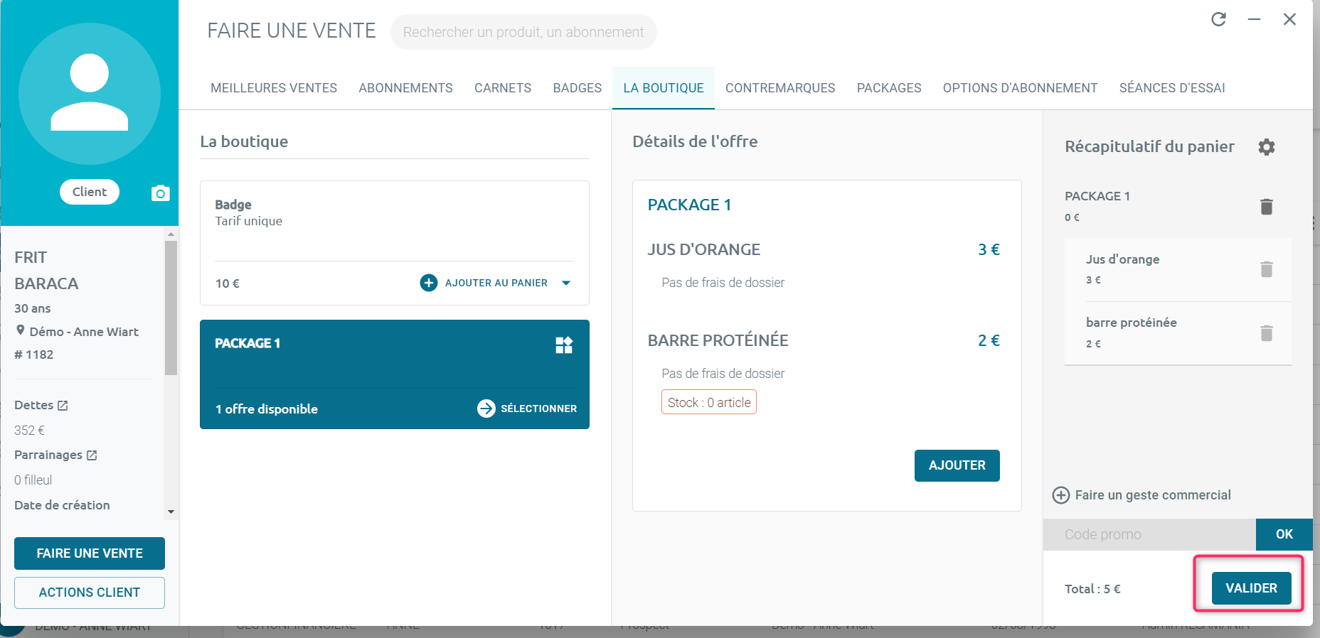Click the refresh icon in the header
Image resolution: width=1320 pixels, height=638 pixels.
1219,19
